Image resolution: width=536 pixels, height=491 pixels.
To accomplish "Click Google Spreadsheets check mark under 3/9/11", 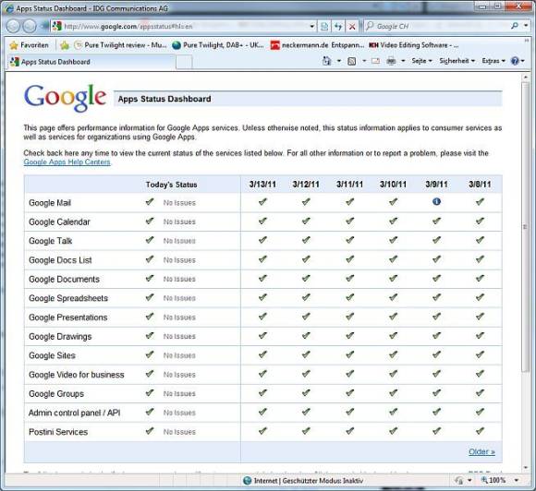I will (436, 297).
